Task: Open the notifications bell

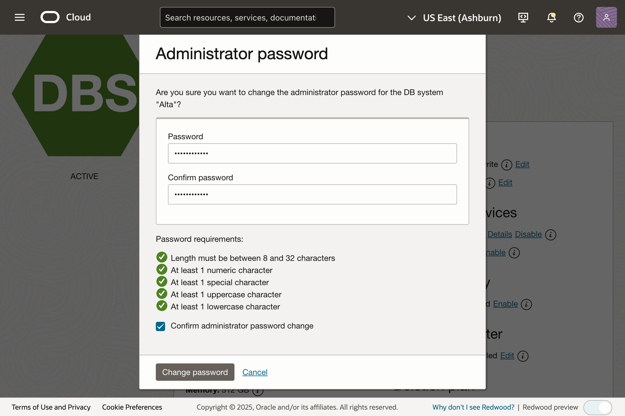Action: (x=551, y=18)
